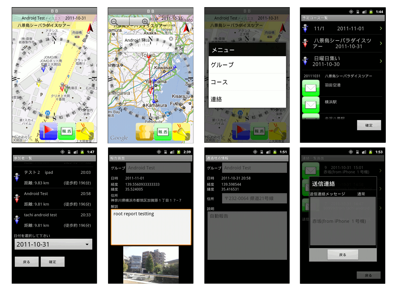Choose グループ in the メニュー popup
398x292 pixels.
click(x=247, y=65)
